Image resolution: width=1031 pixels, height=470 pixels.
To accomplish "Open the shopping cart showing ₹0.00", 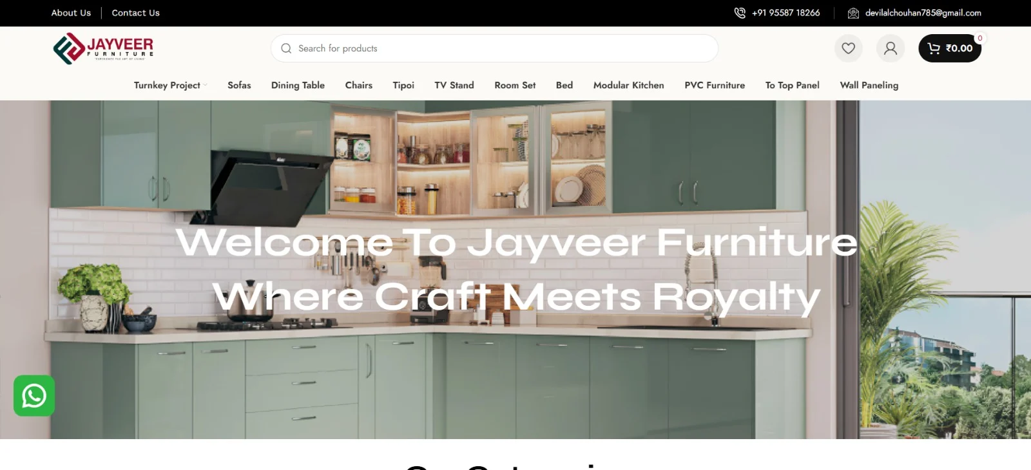I will click(949, 48).
